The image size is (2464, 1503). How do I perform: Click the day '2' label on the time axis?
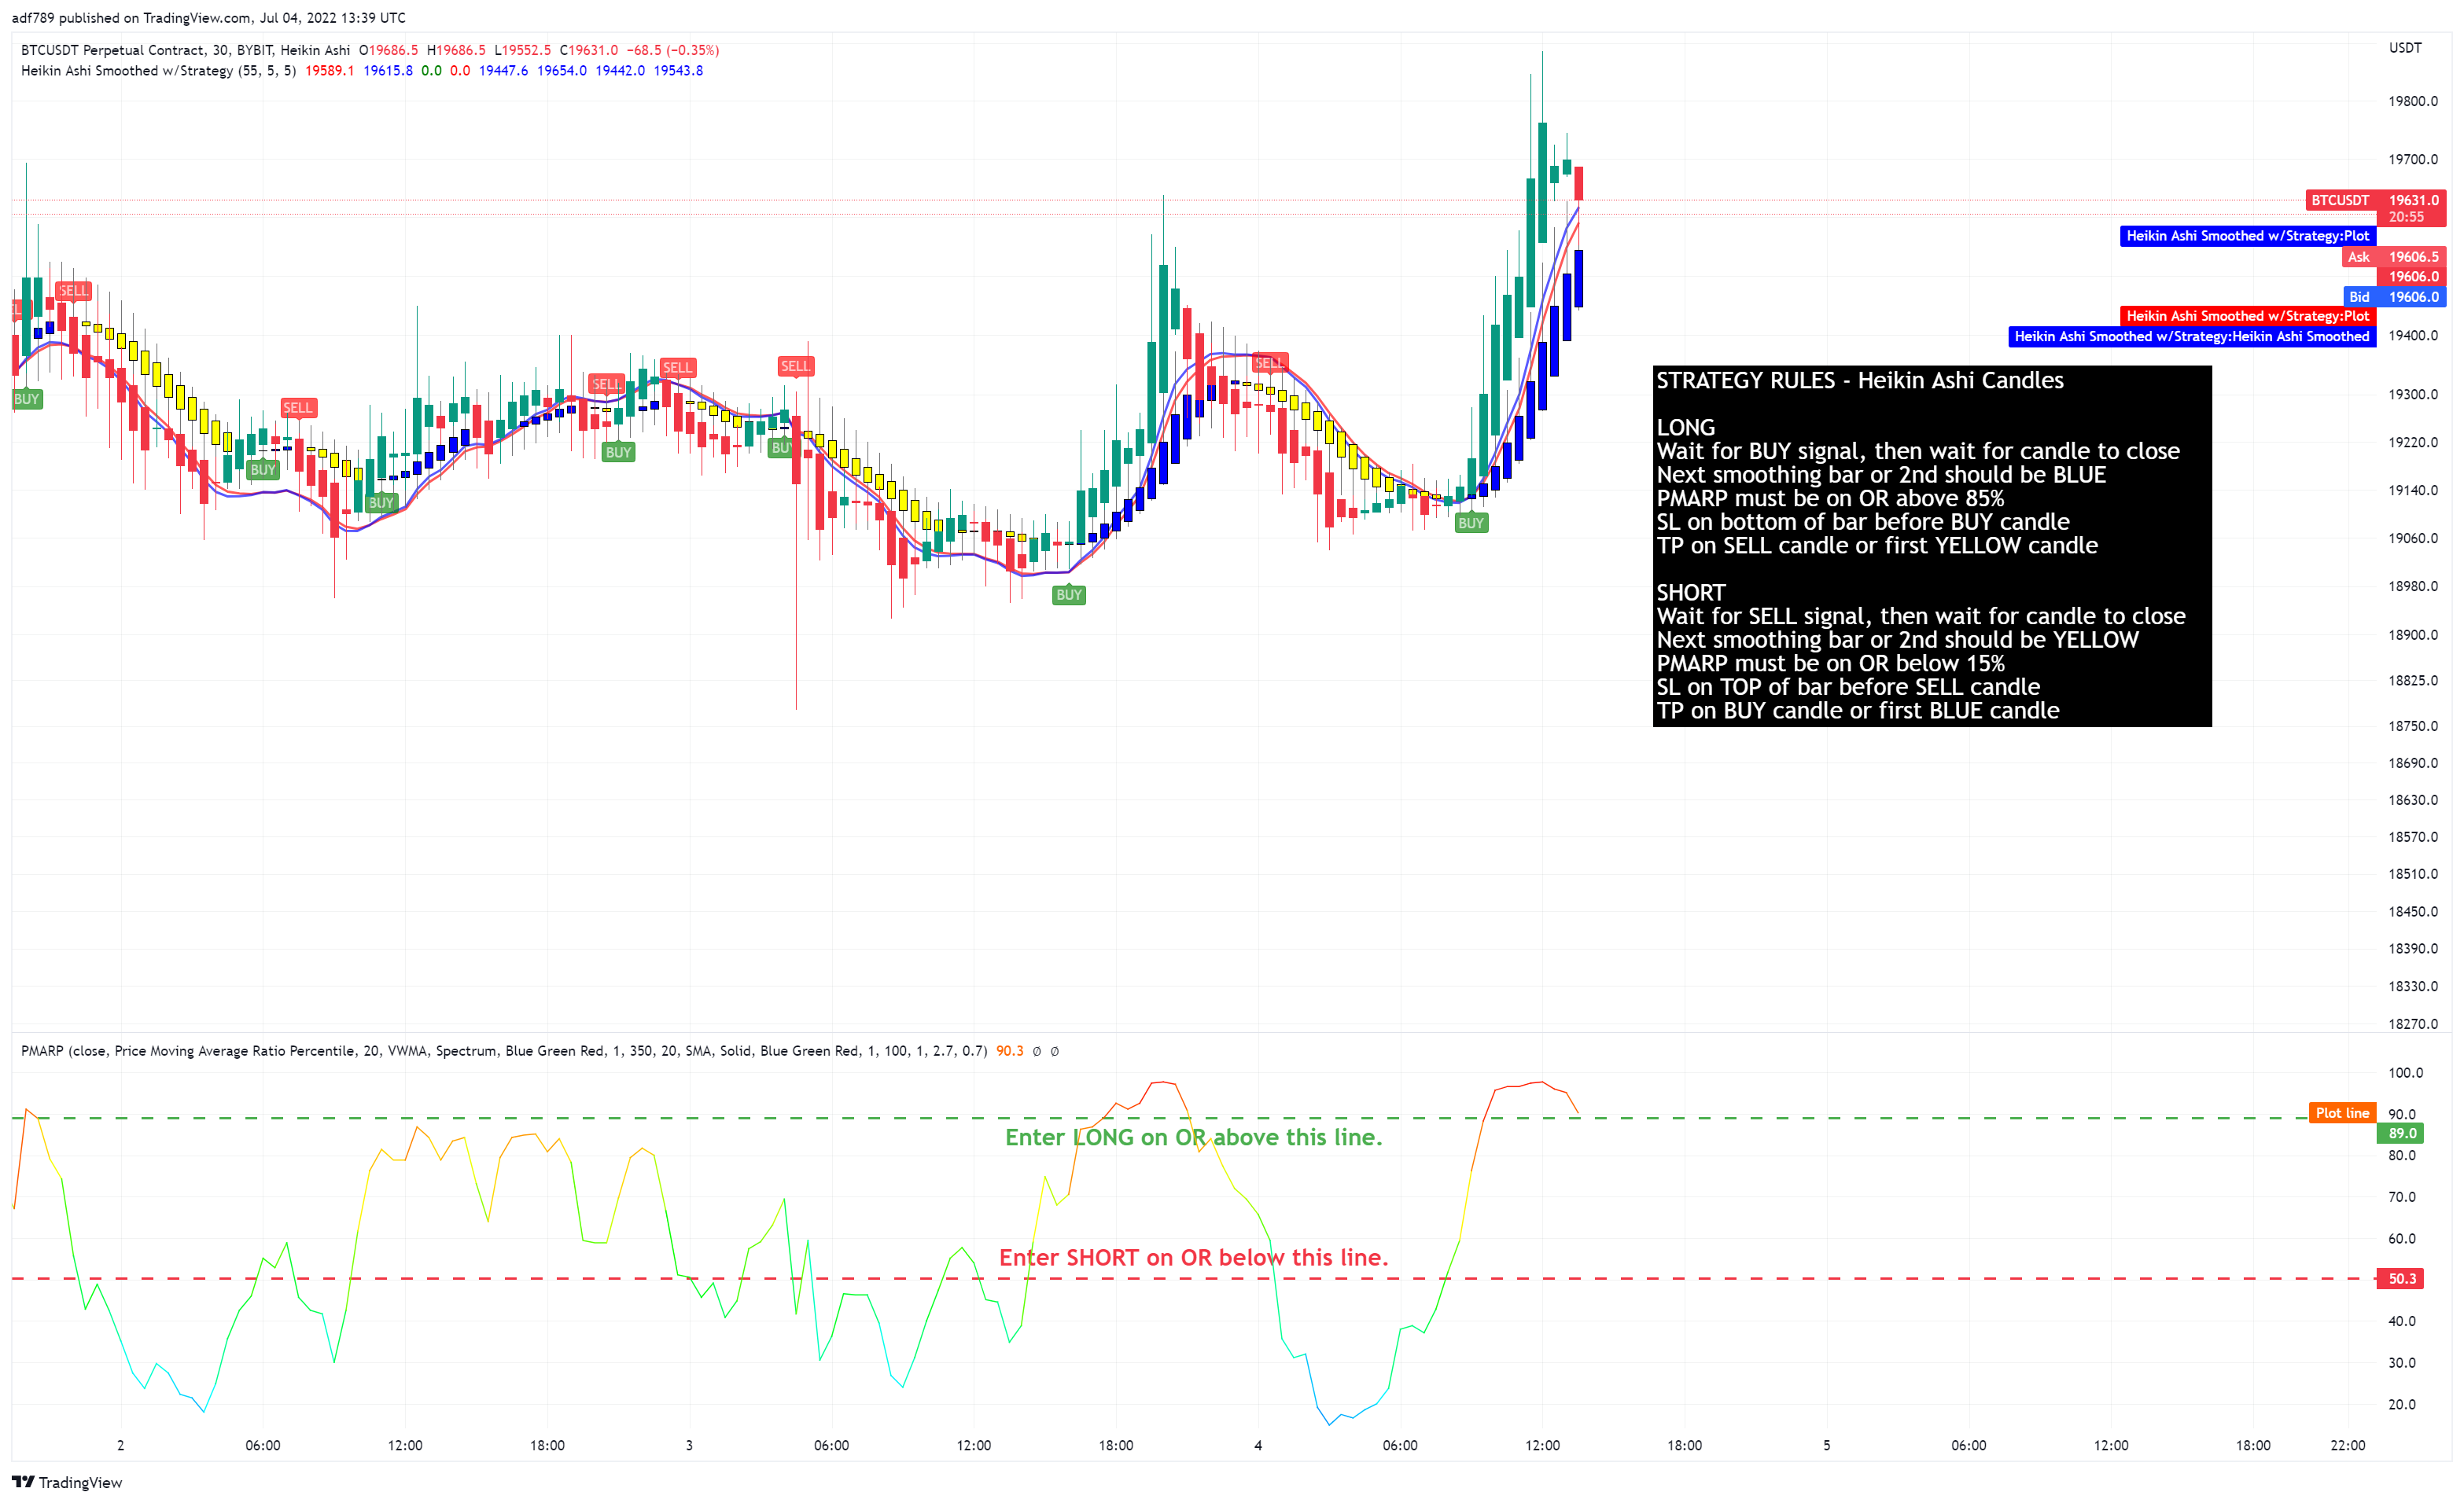coord(121,1445)
